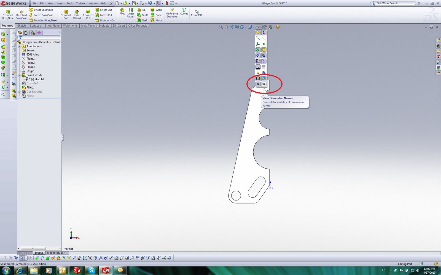
Task: Open the Hide/Show Items glasses dropdown
Action: (259, 27)
